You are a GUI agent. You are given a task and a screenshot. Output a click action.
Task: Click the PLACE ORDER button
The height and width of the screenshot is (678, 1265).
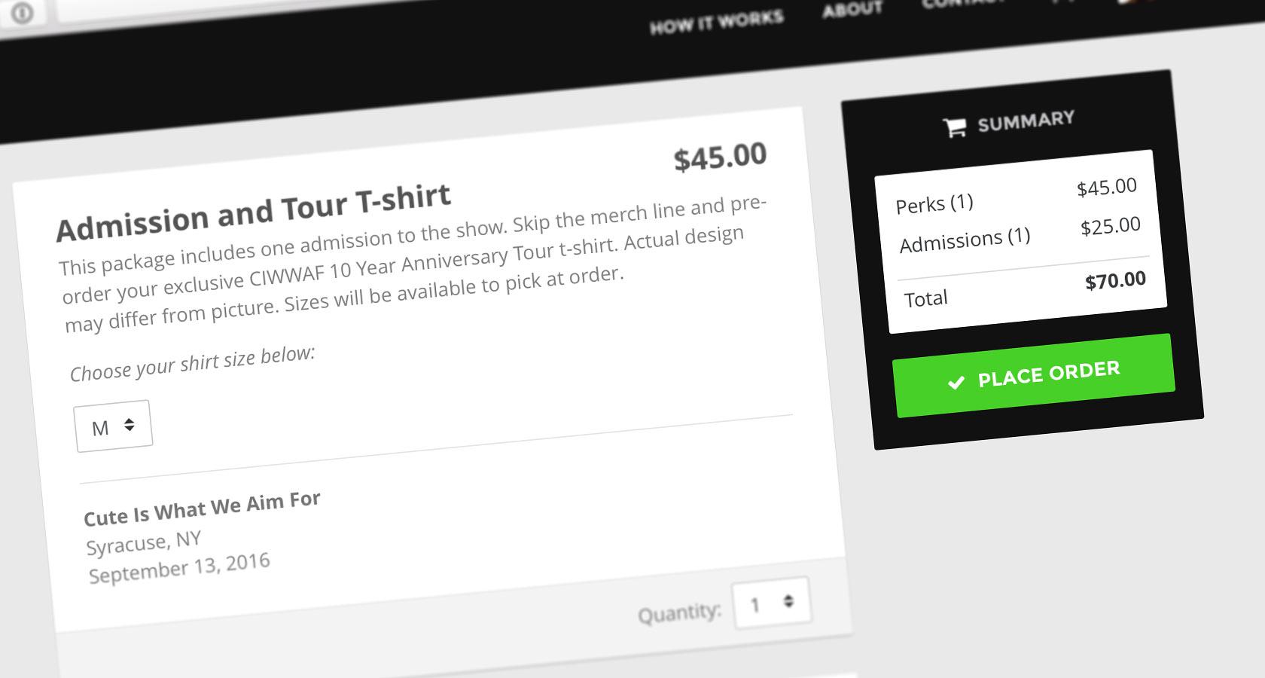coord(1034,372)
